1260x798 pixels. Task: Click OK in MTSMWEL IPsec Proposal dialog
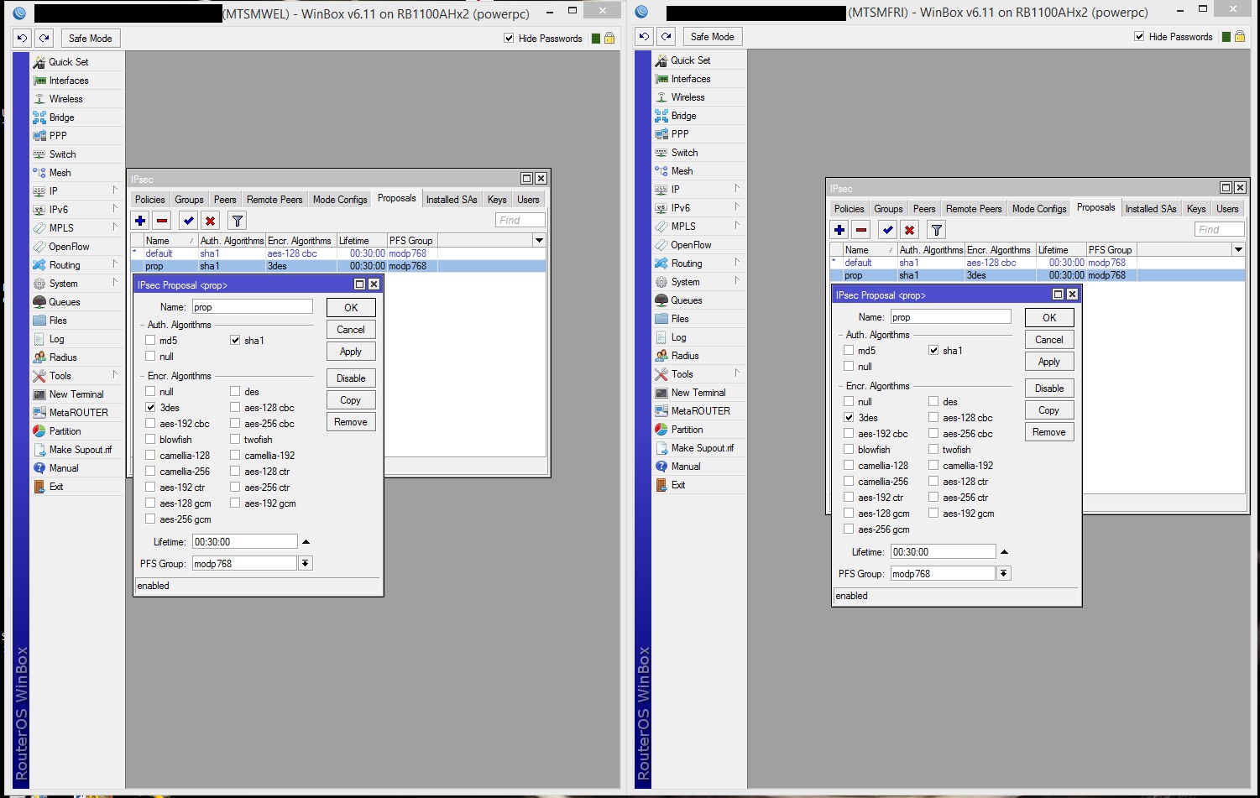click(x=351, y=308)
